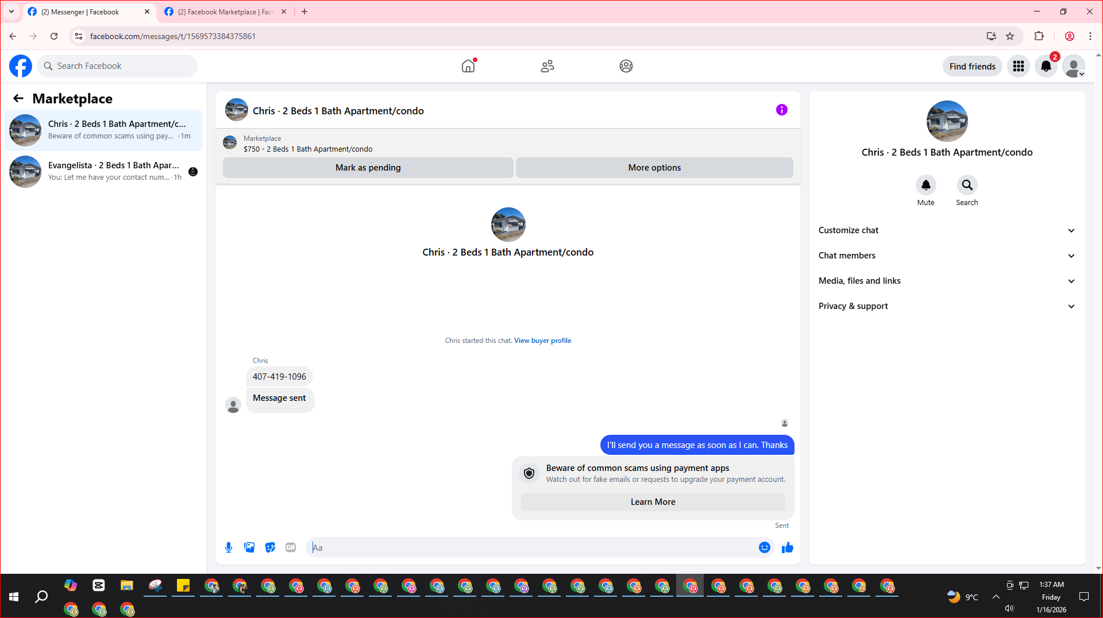
Task: Expand Customize chat section
Action: click(x=947, y=230)
